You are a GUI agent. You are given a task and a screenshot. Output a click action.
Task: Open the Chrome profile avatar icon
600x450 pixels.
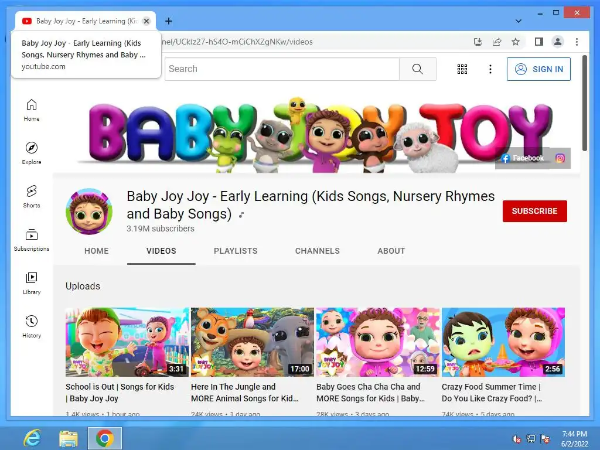click(558, 42)
